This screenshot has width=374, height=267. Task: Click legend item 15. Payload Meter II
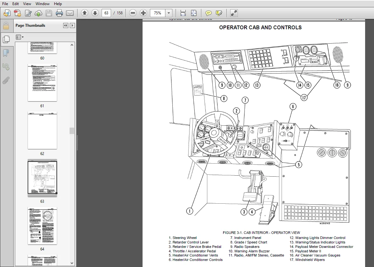click(x=305, y=251)
